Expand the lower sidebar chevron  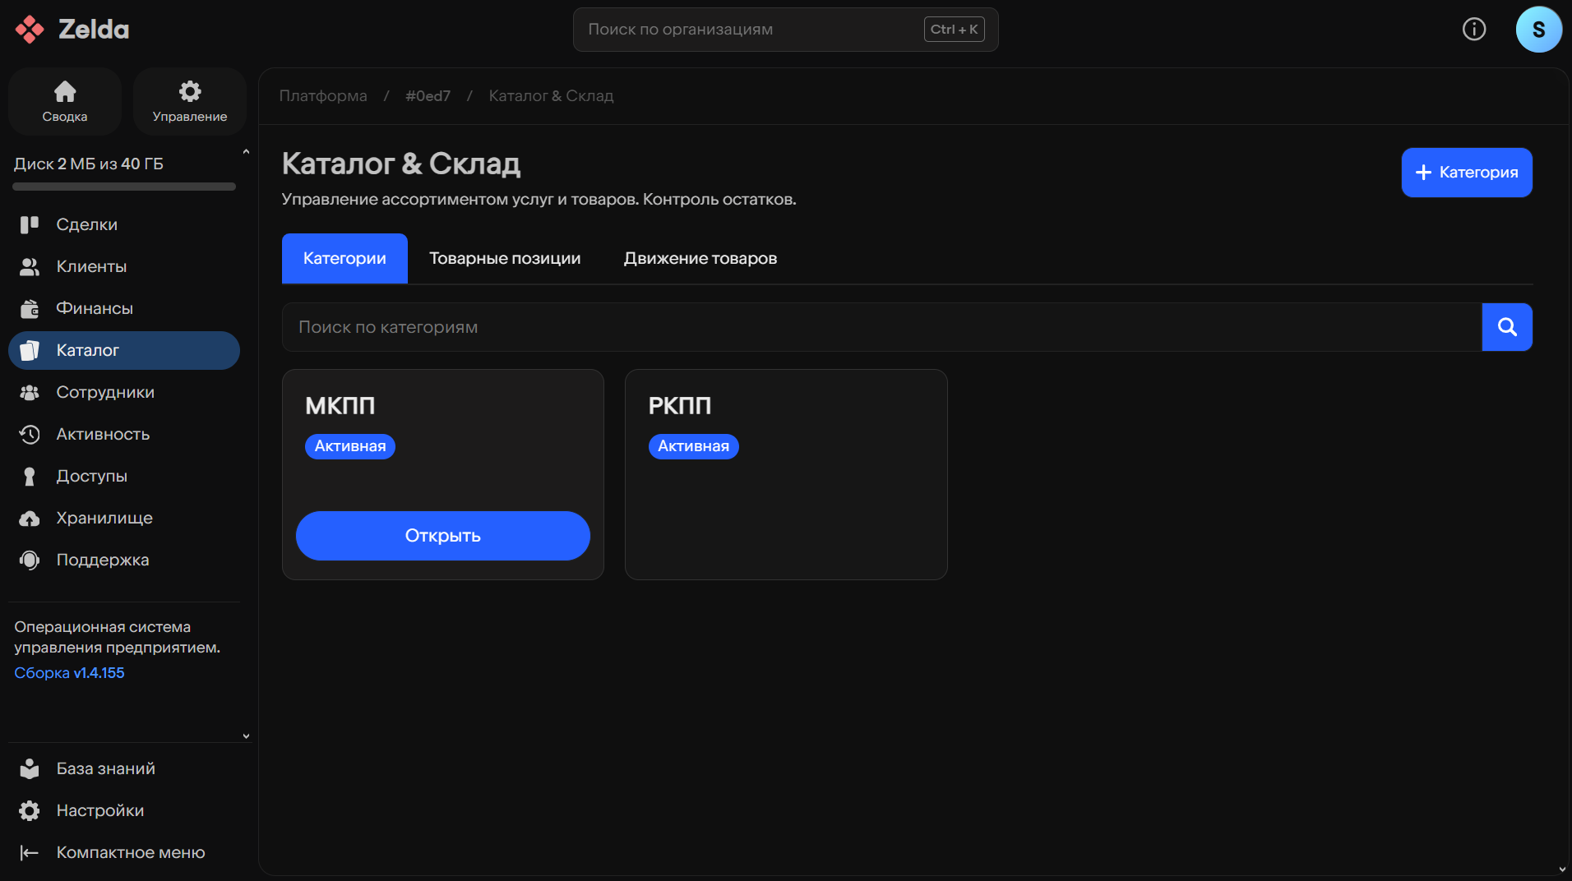tap(246, 736)
